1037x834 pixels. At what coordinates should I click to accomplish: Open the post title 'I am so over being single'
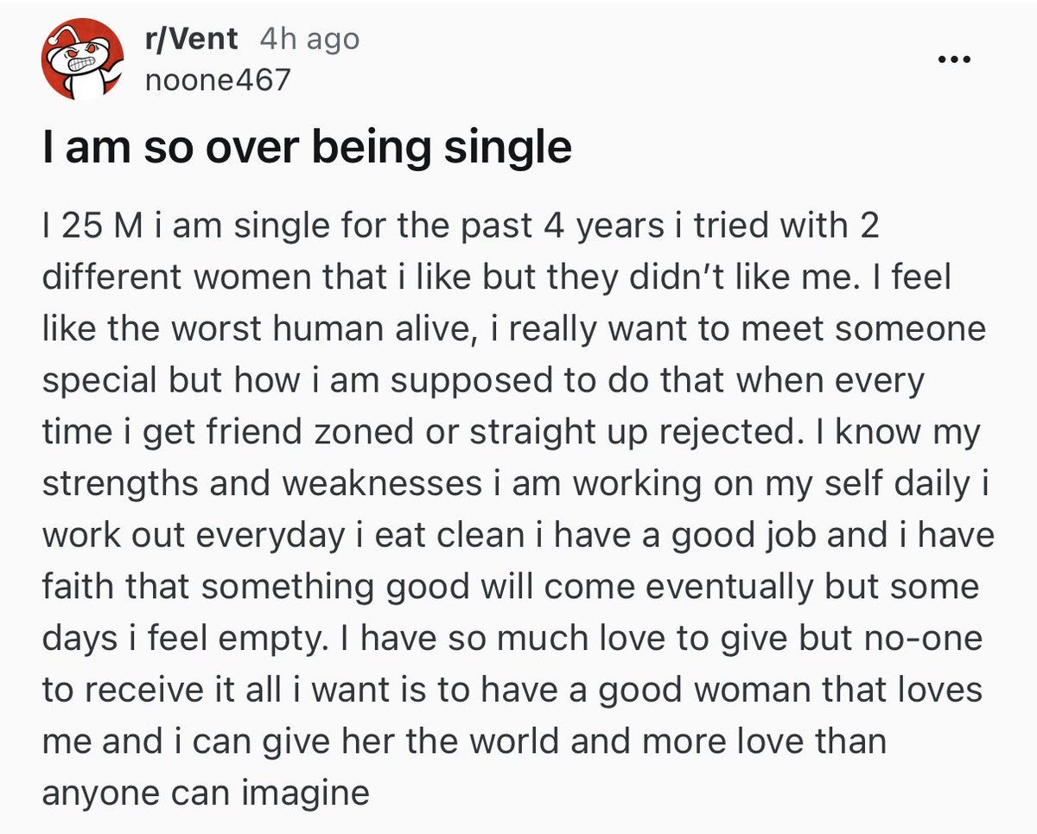pos(307,149)
